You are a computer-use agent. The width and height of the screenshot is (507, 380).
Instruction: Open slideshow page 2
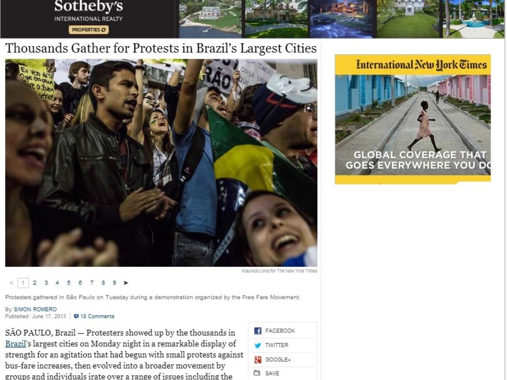[x=35, y=283]
